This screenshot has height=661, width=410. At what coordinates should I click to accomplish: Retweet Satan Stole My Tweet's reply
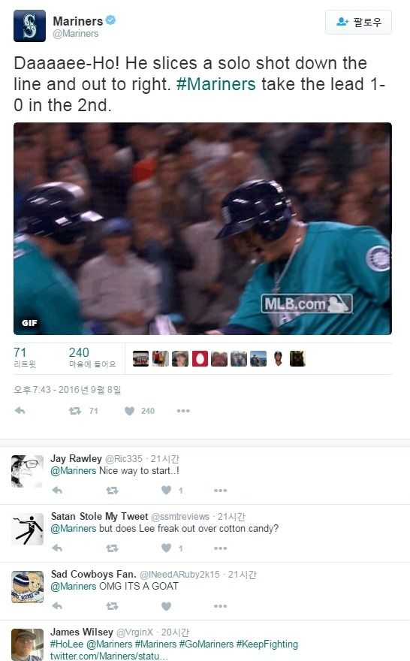(x=112, y=548)
